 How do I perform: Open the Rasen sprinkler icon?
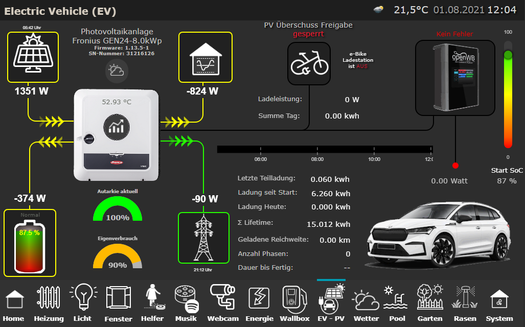(465, 296)
